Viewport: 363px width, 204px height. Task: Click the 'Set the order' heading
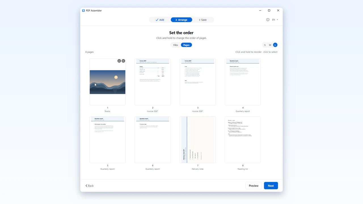pyautogui.click(x=181, y=33)
